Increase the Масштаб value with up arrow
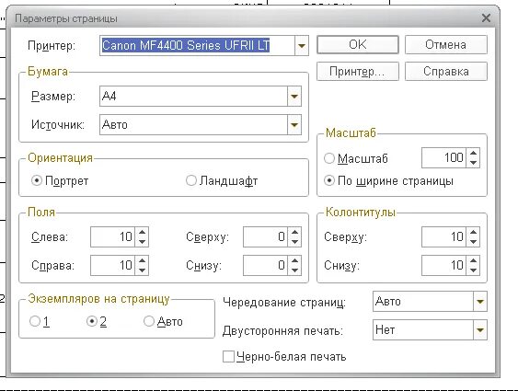 (x=473, y=154)
